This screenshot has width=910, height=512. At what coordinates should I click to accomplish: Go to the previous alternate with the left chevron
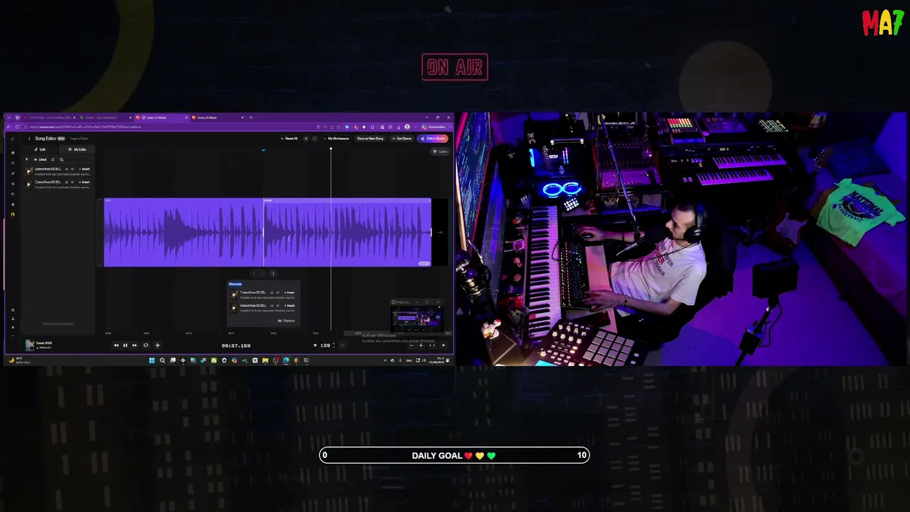(254, 274)
